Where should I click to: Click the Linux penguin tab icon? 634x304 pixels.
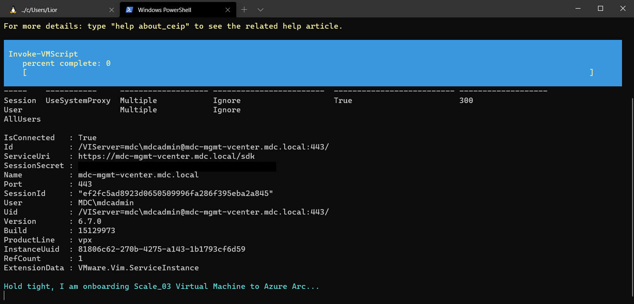[x=13, y=10]
